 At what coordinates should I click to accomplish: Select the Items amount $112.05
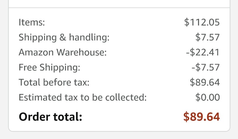(x=202, y=22)
